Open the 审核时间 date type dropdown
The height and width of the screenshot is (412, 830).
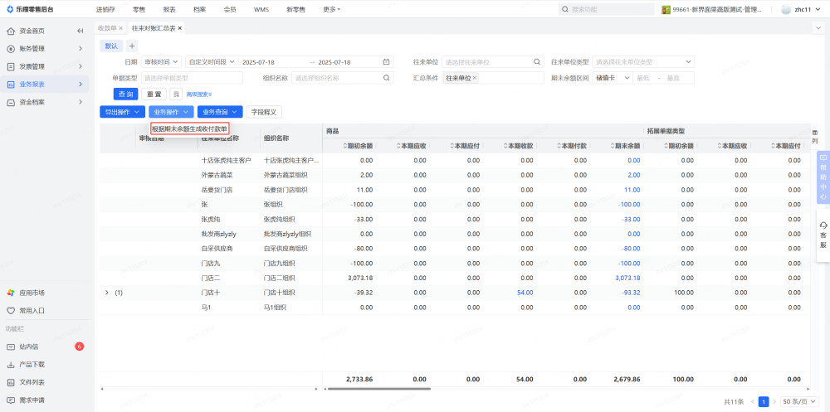tap(160, 62)
